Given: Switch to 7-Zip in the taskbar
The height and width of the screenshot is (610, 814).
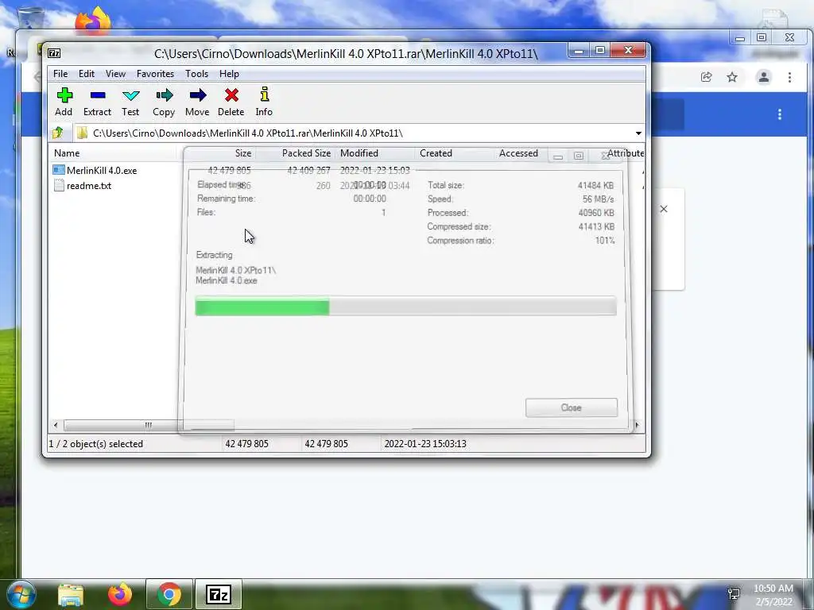Looking at the screenshot, I should 219,594.
